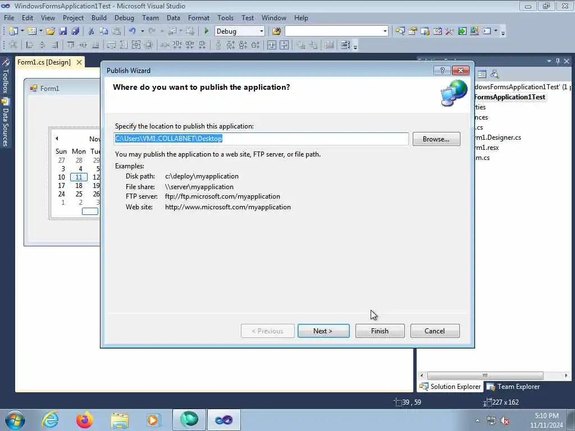Expand the Undo history dropdown arrow
Viewport: 575px width, 431px height.
[x=142, y=31]
